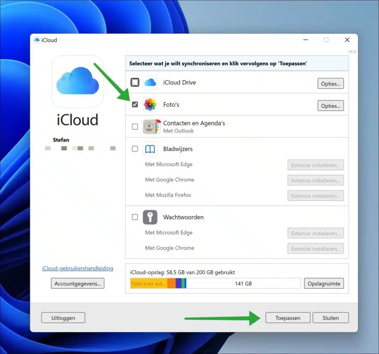
Task: Click the large iCloud logo
Action: 77,82
